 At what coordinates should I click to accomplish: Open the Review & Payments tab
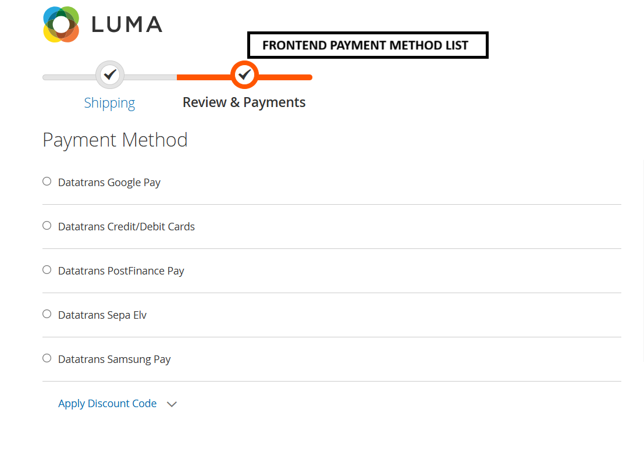[x=244, y=102]
